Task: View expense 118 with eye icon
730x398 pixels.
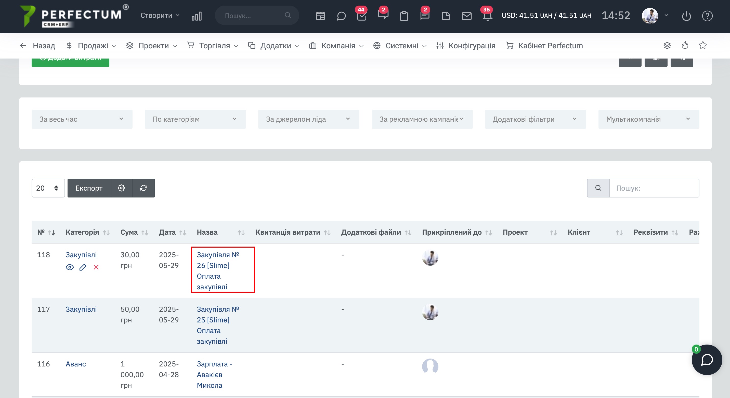Action: [x=70, y=267]
